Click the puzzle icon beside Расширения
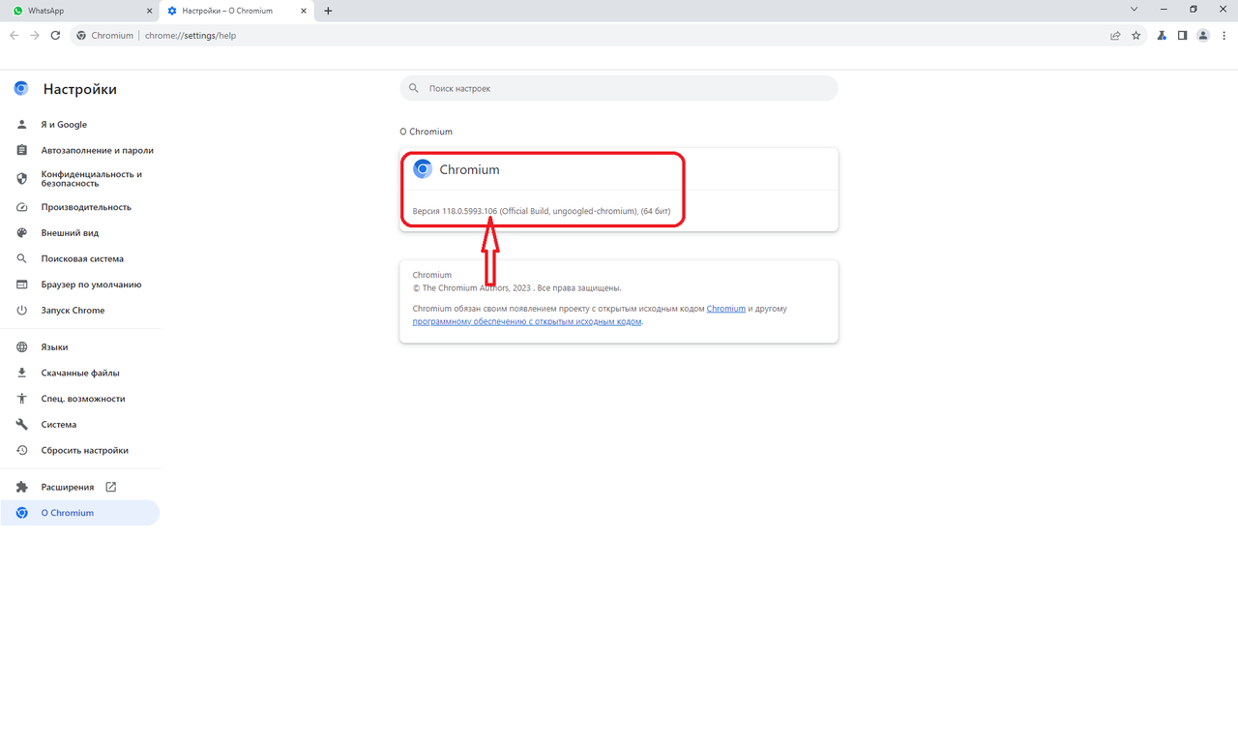This screenshot has width=1238, height=748. click(21, 487)
